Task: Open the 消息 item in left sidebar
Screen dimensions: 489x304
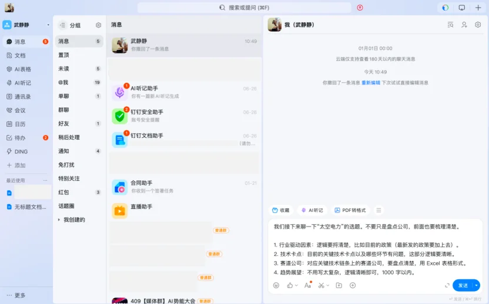Action: pos(26,42)
